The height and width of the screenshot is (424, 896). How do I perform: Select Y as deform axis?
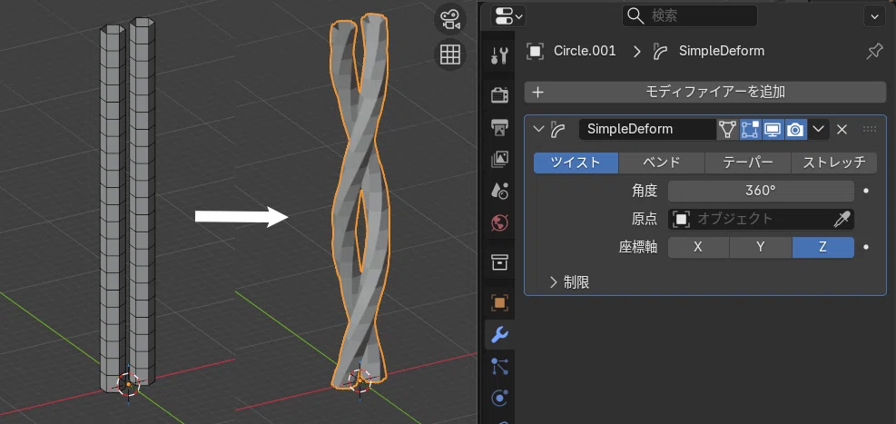761,248
